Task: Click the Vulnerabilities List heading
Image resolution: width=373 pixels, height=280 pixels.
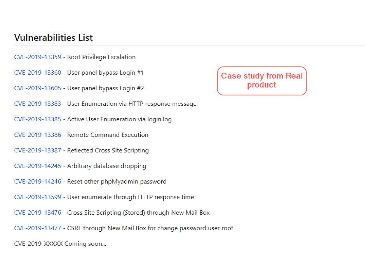Action: click(x=53, y=38)
